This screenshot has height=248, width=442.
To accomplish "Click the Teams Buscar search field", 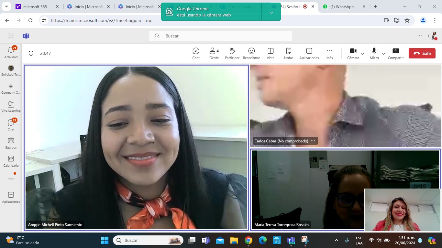I will (220, 36).
